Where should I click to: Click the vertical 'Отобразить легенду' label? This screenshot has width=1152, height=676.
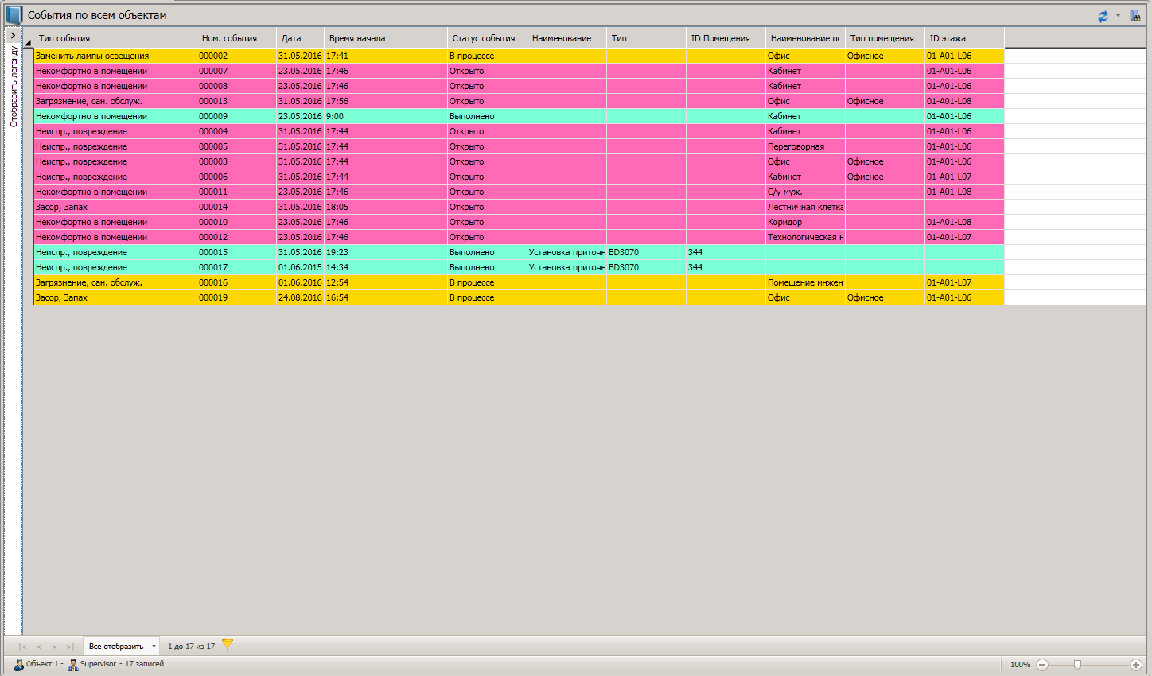click(14, 87)
